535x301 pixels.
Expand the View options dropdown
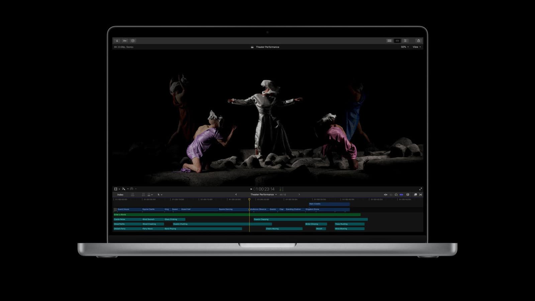416,47
